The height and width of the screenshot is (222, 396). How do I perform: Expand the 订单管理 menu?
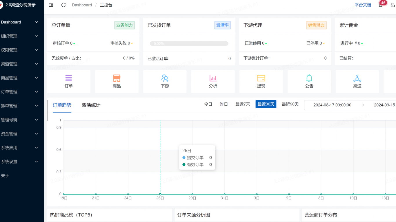(22, 92)
